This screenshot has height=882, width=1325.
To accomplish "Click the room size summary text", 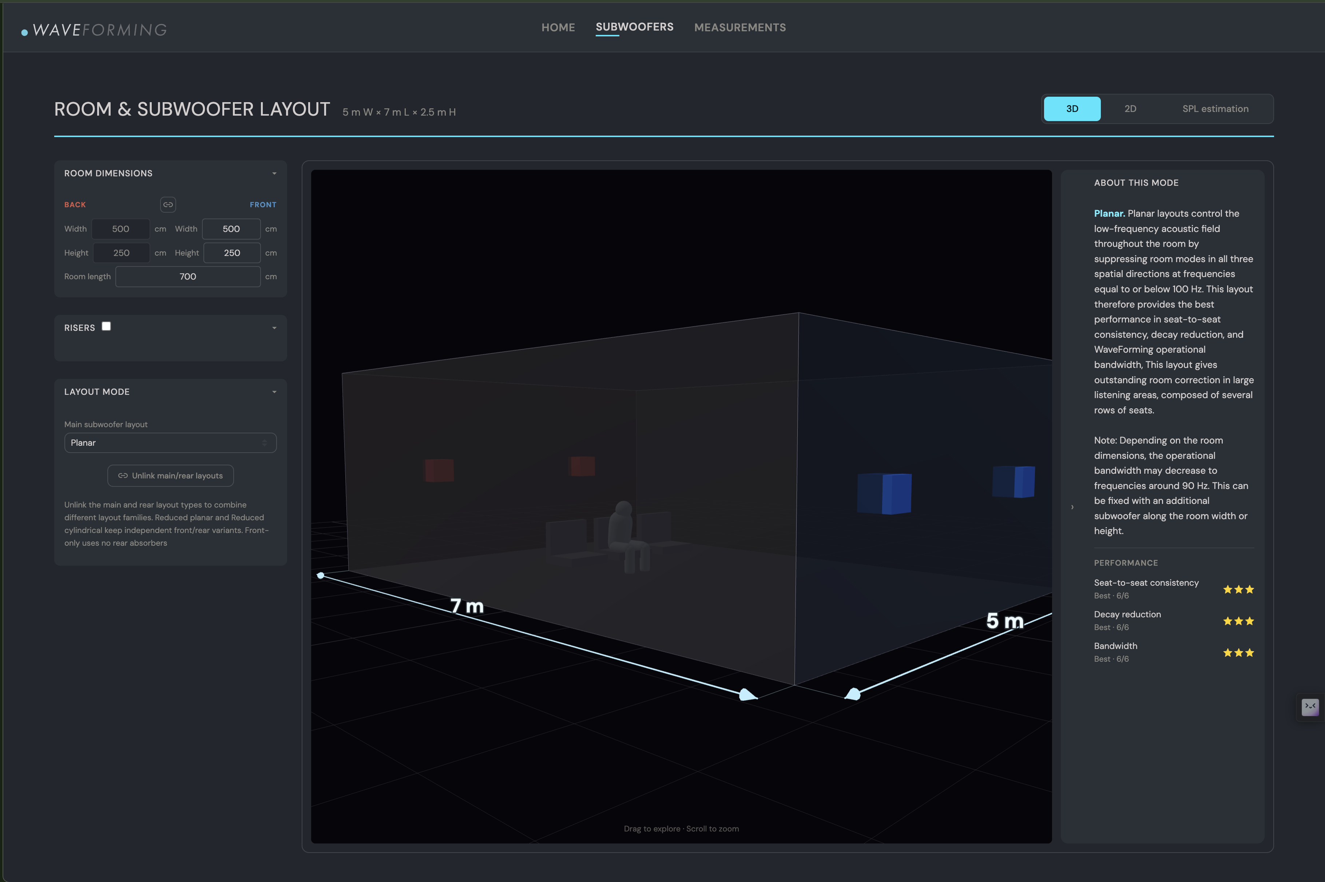I will coord(399,112).
